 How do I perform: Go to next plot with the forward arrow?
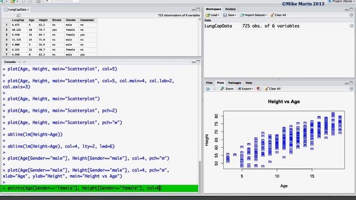pyautogui.click(x=214, y=89)
